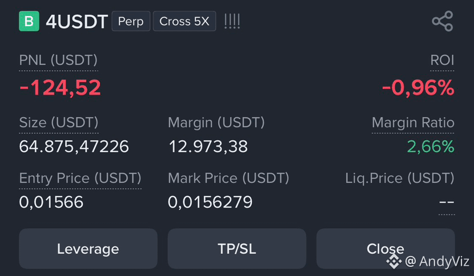This screenshot has width=474, height=276.
Task: Tap the Liq.Price dashes value
Action: click(x=447, y=202)
